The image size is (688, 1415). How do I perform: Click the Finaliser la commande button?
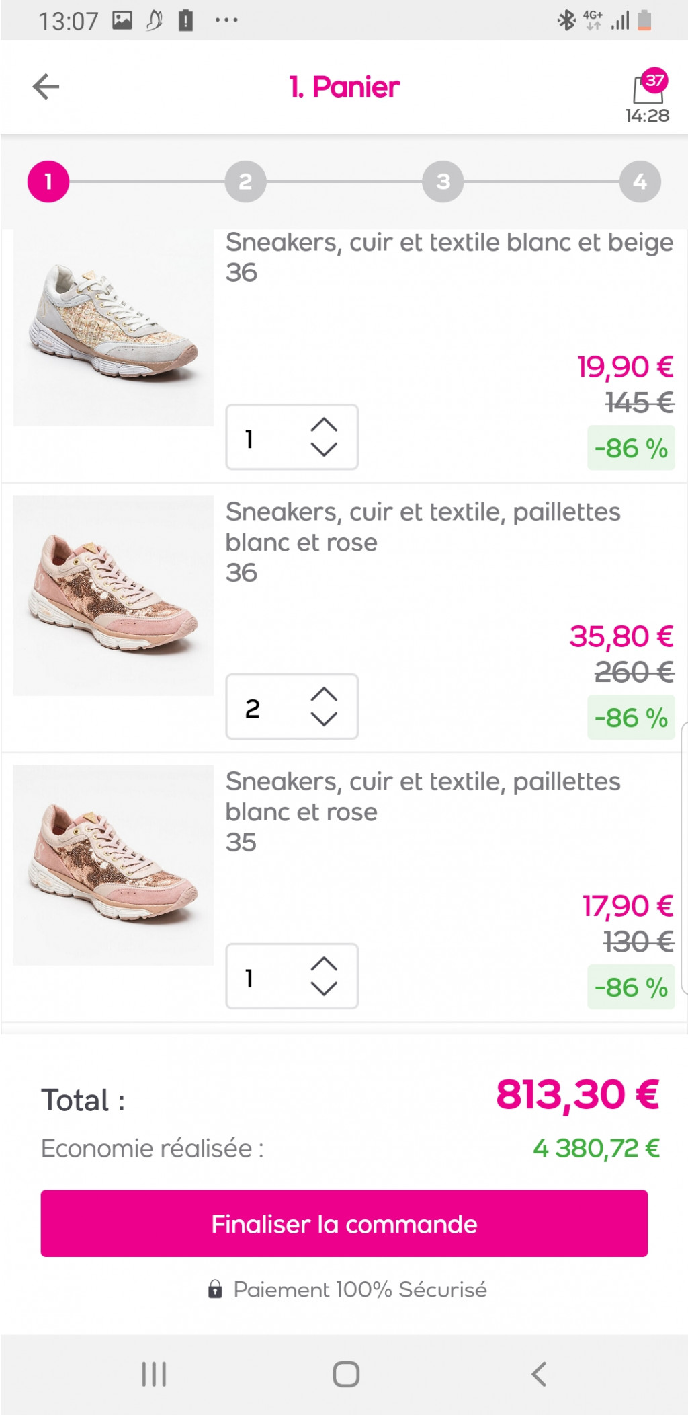click(x=344, y=1223)
